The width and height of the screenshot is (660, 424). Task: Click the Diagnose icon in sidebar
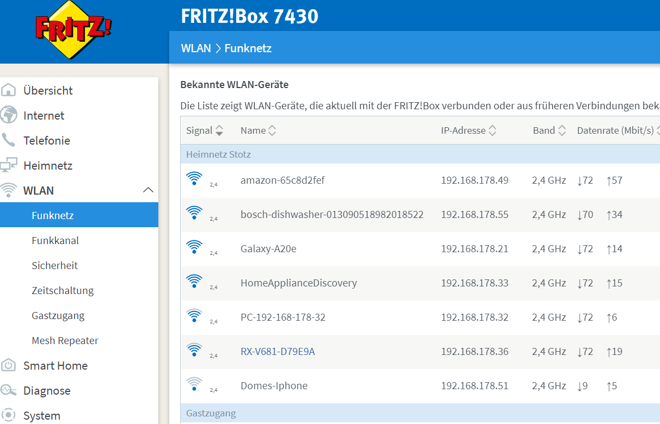(x=9, y=390)
